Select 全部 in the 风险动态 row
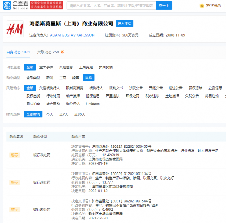Viewport: 226px width, 223px height. tap(30, 88)
